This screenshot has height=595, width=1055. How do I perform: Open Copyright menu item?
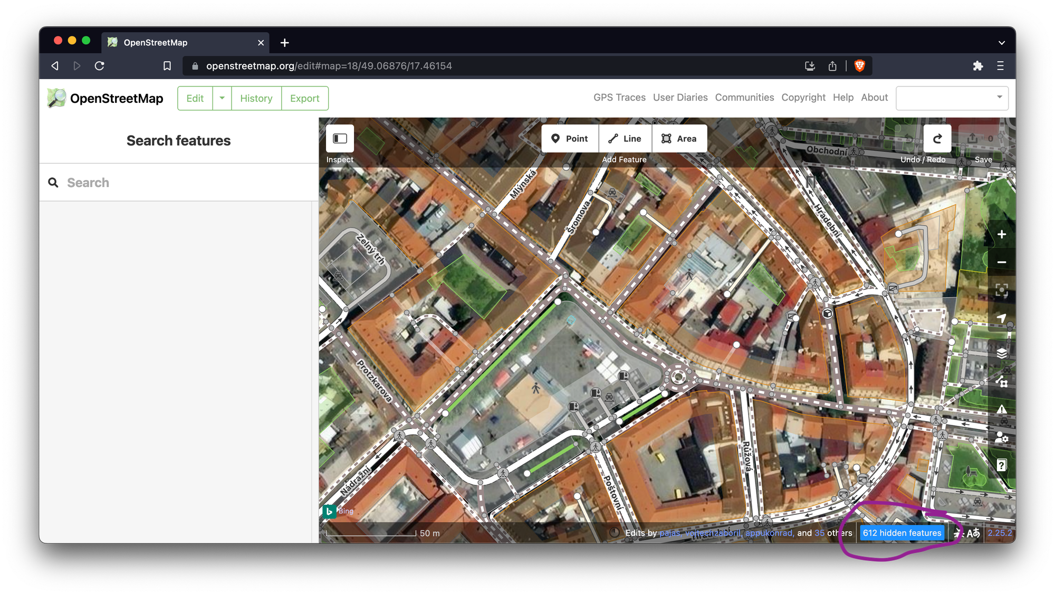click(803, 97)
